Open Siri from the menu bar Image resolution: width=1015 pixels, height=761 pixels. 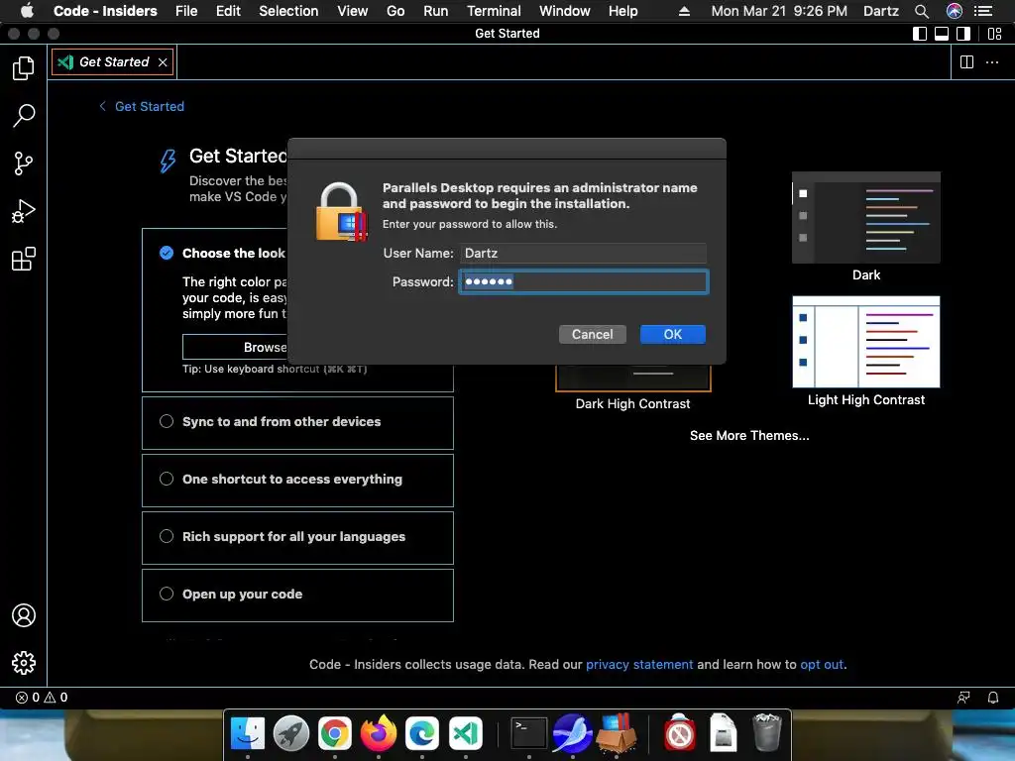click(x=955, y=11)
